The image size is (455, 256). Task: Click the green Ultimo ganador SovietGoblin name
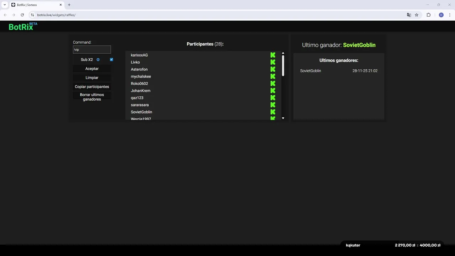(x=359, y=45)
